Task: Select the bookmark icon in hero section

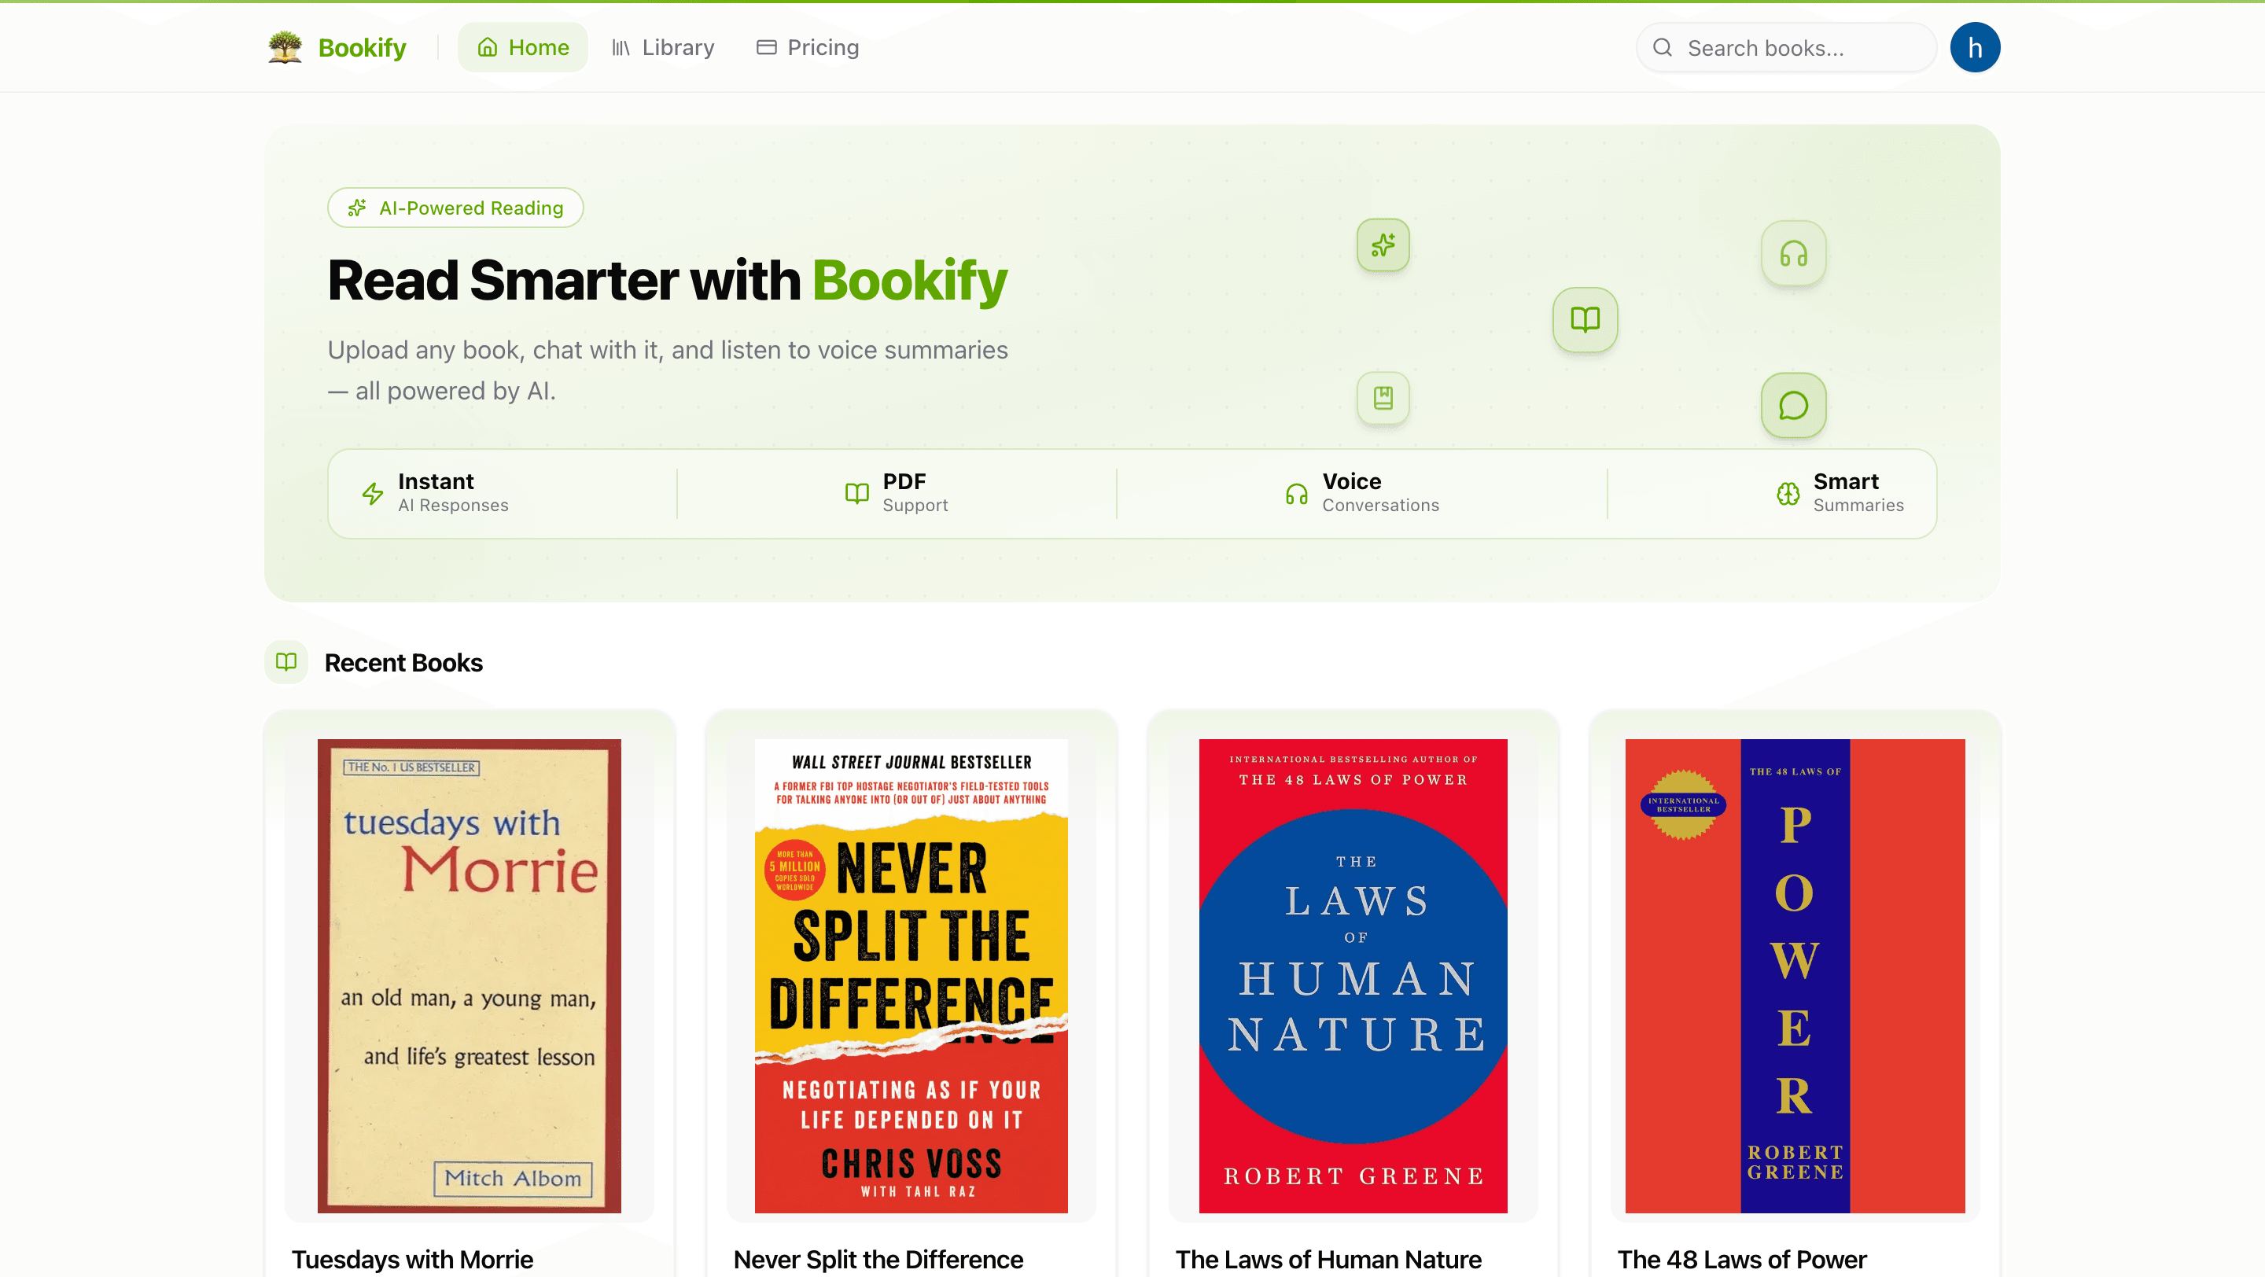Action: [x=1383, y=398]
